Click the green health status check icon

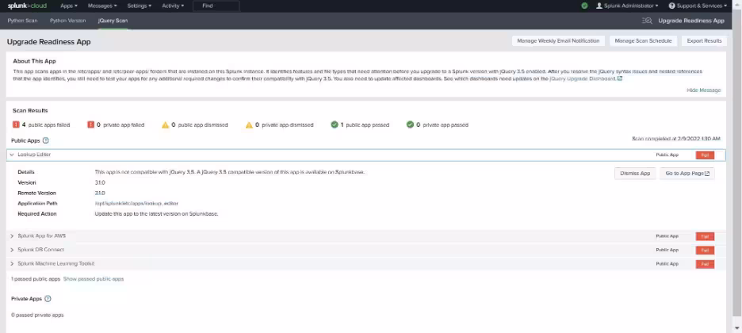pos(584,6)
